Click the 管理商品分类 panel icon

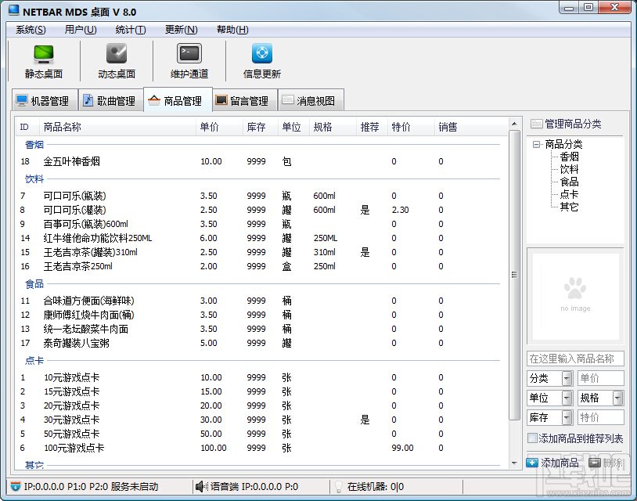pyautogui.click(x=536, y=124)
